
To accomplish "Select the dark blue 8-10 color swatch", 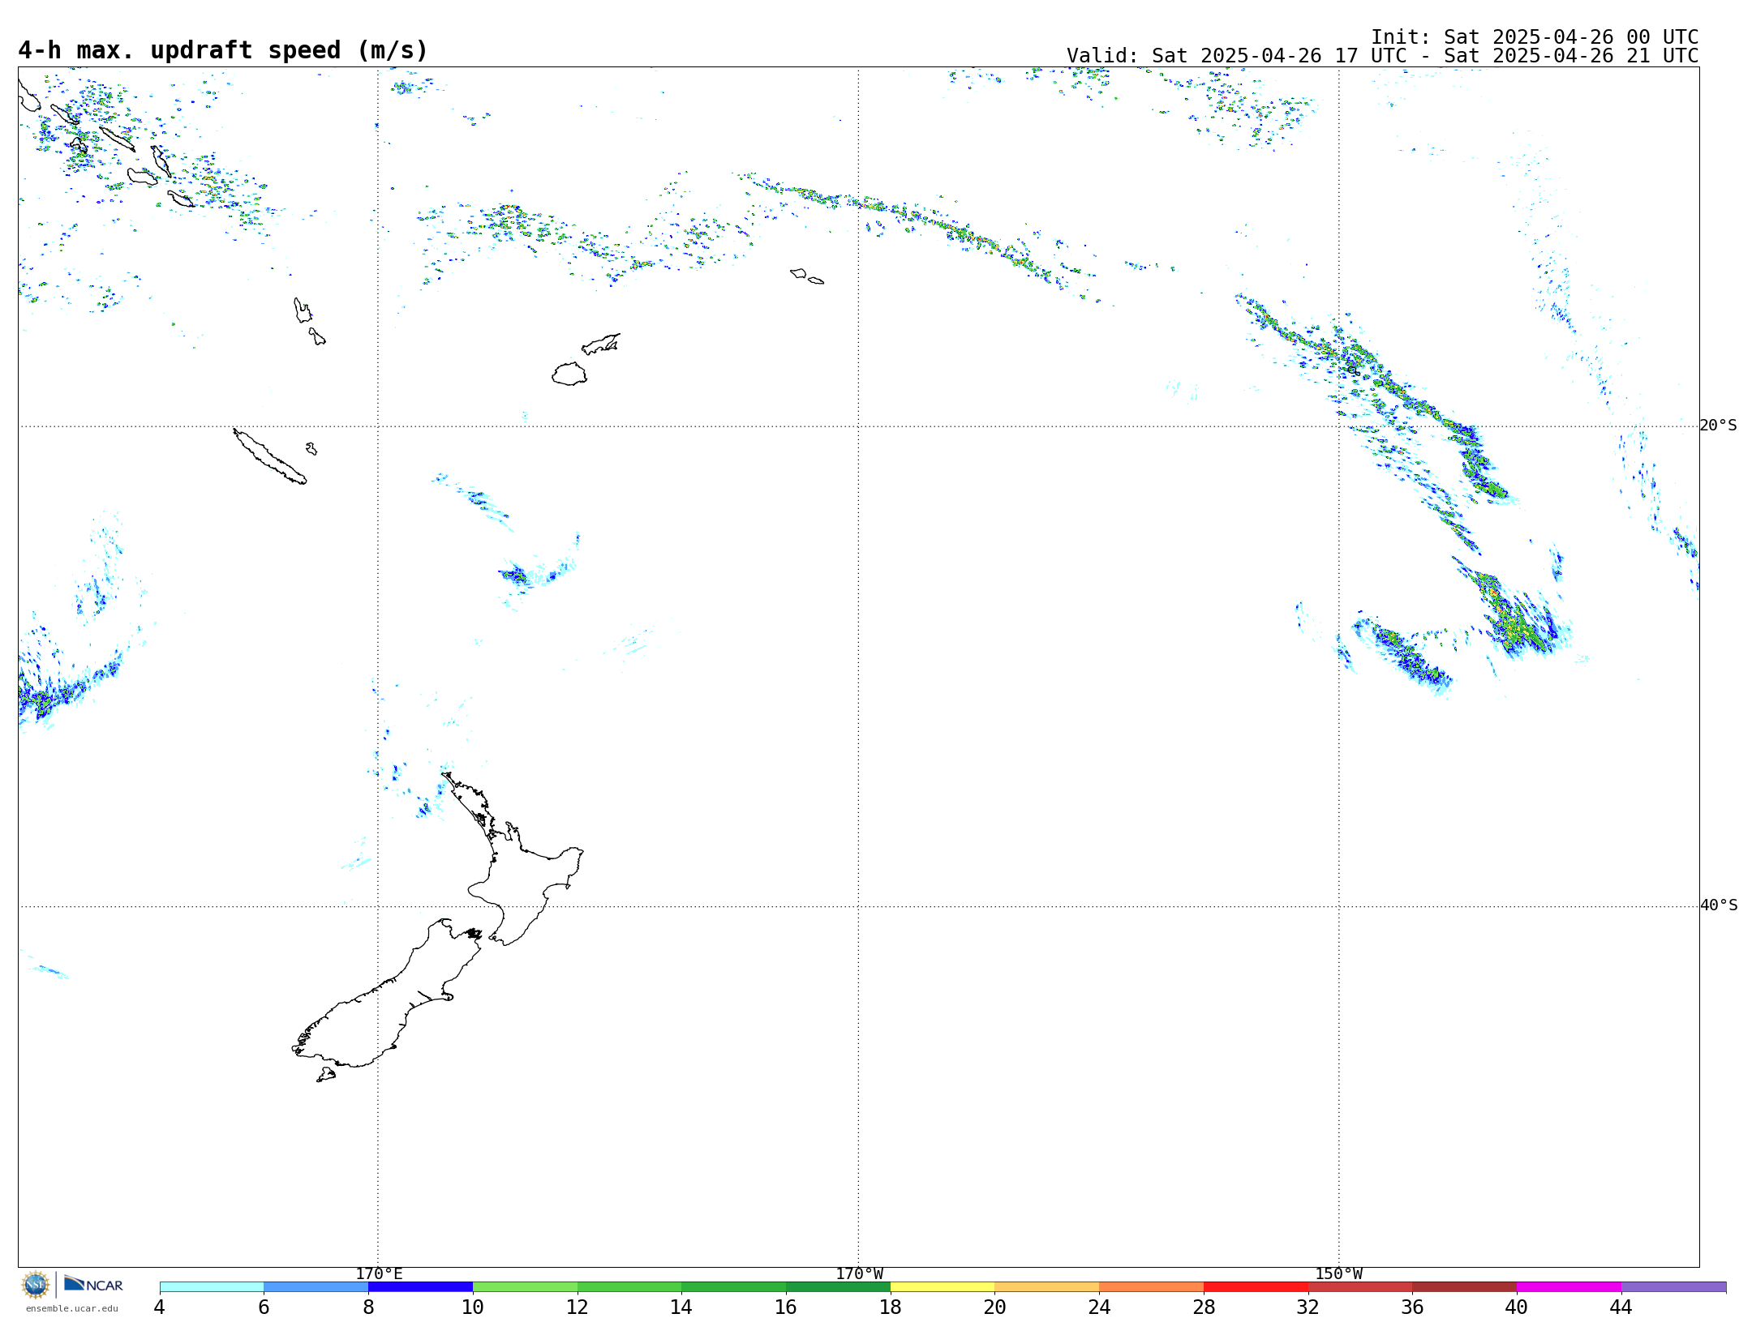I will 421,1287.
